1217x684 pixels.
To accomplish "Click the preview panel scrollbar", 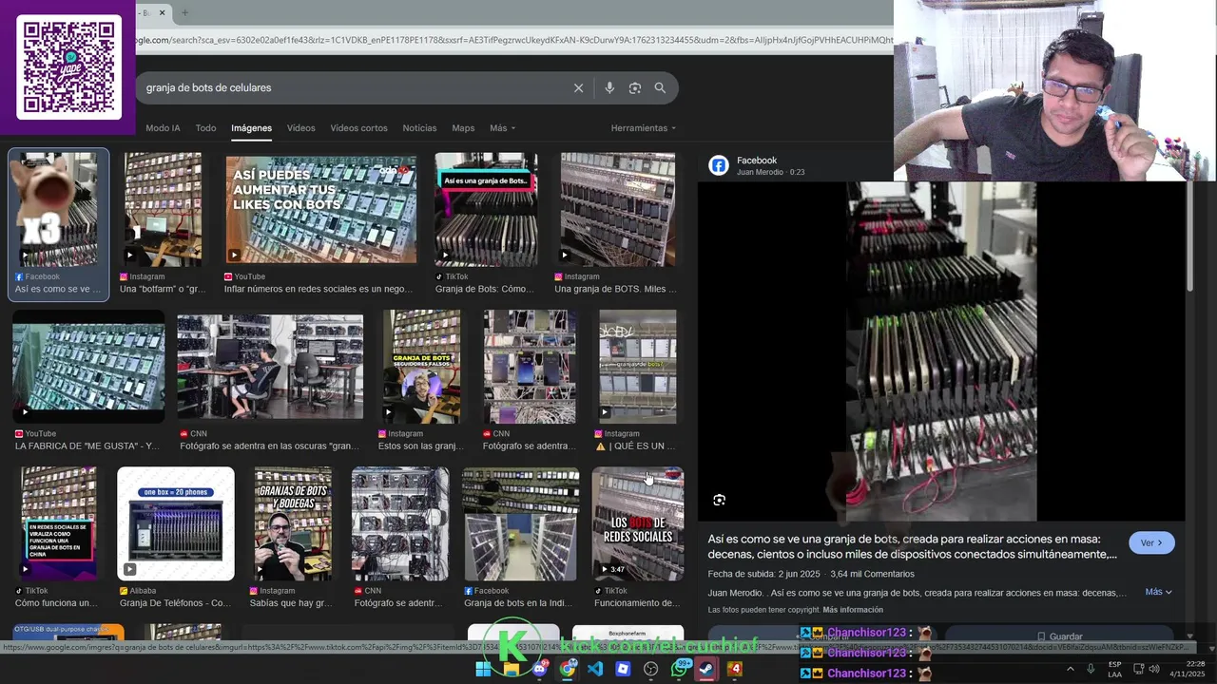I will pyautogui.click(x=1189, y=237).
